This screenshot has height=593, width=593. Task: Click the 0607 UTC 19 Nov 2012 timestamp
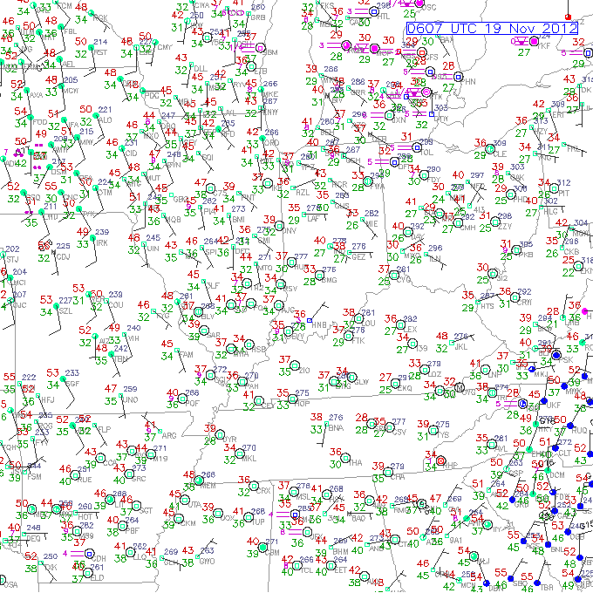click(x=492, y=29)
